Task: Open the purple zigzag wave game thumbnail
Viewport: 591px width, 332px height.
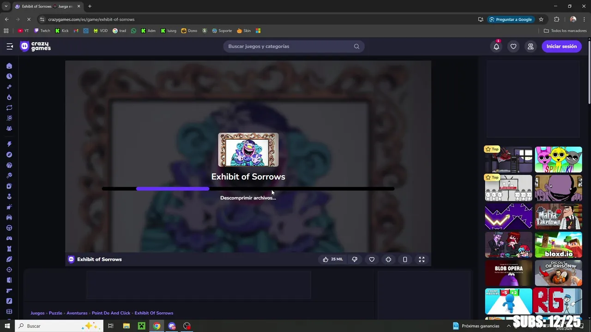Action: pos(508,216)
